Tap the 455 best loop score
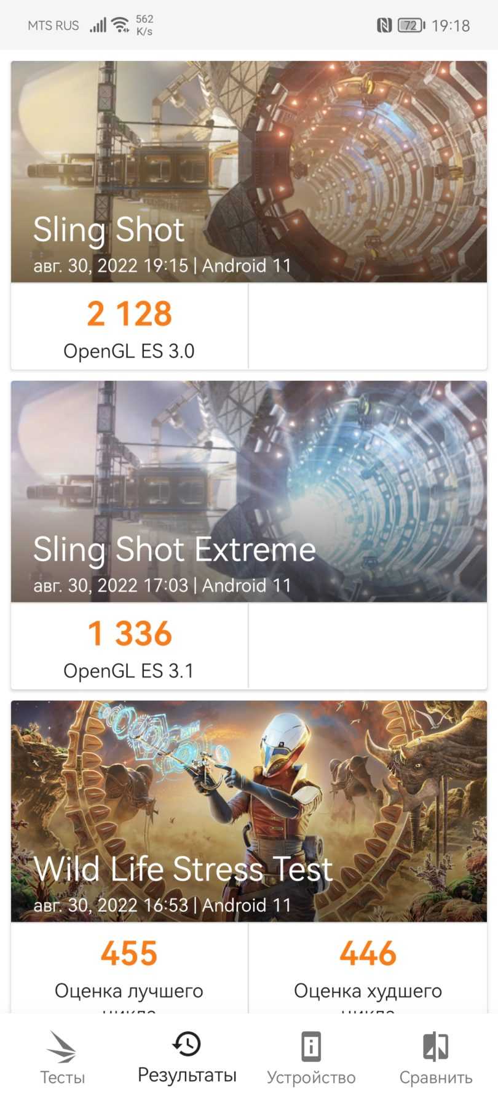The height and width of the screenshot is (1102, 498). pos(129,953)
